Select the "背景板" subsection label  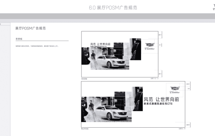19,39
